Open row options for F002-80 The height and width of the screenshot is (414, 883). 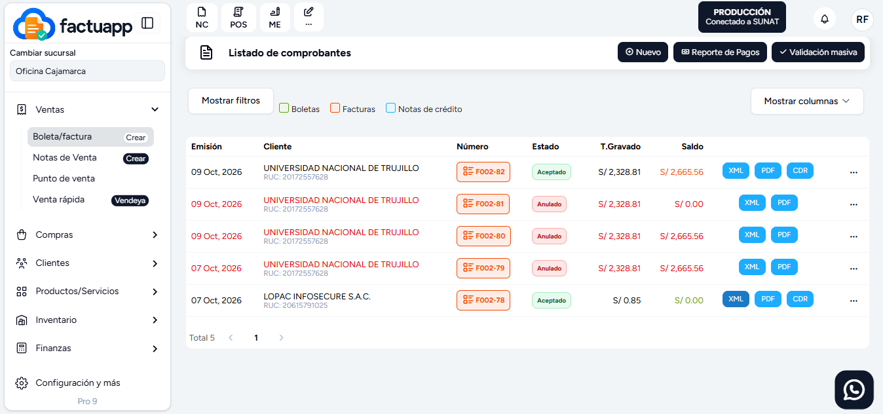(854, 236)
